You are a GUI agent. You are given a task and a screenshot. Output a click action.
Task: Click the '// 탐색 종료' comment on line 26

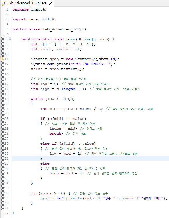(x=76, y=134)
